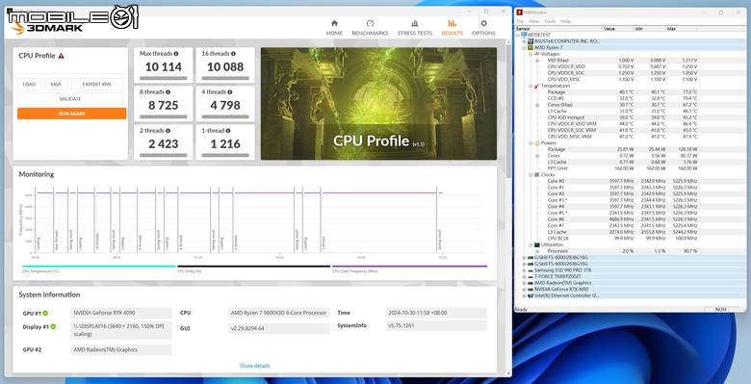This screenshot has height=384, width=751.
Task: Click the computer icon of X870ETEST in HWMonitor
Action: [x=524, y=35]
